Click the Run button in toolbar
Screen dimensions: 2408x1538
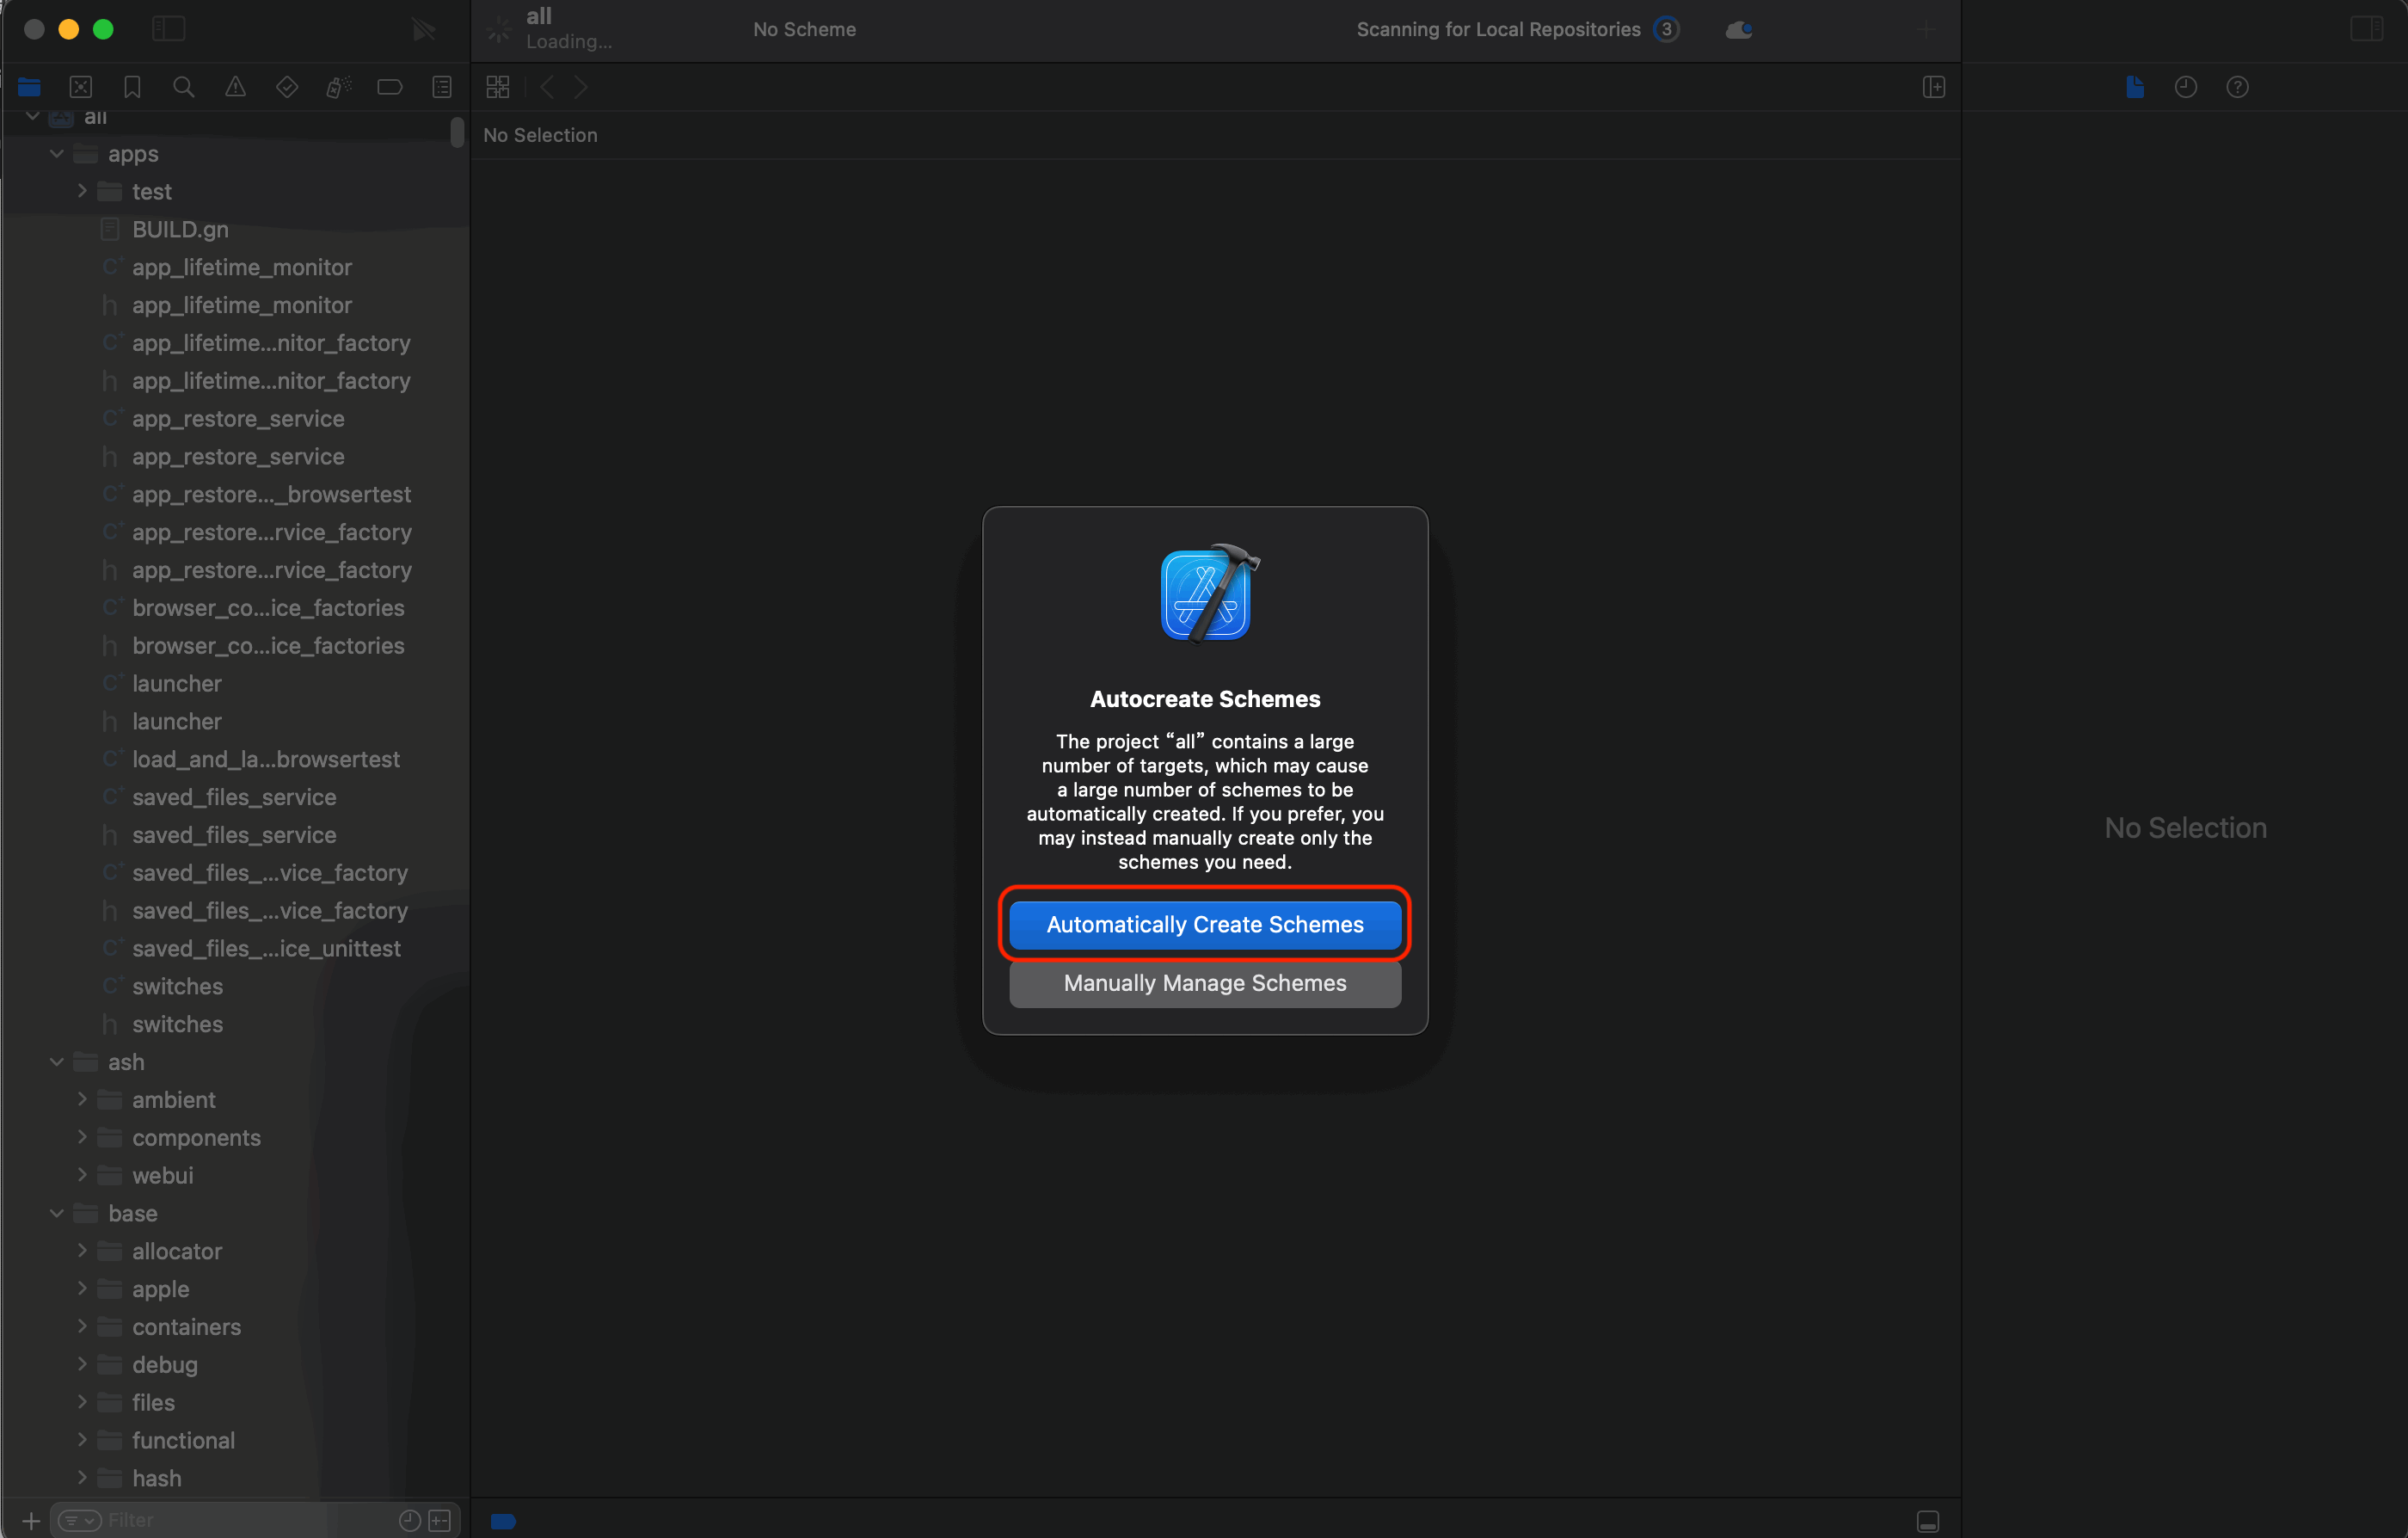(x=424, y=30)
